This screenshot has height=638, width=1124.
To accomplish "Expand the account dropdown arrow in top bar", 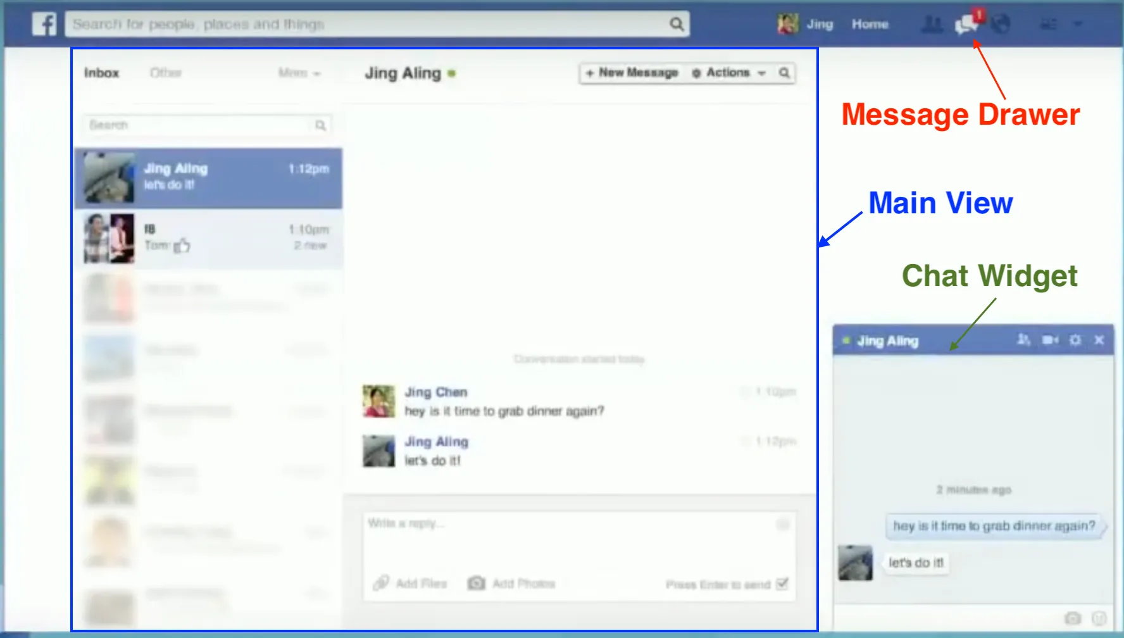I will pyautogui.click(x=1078, y=25).
